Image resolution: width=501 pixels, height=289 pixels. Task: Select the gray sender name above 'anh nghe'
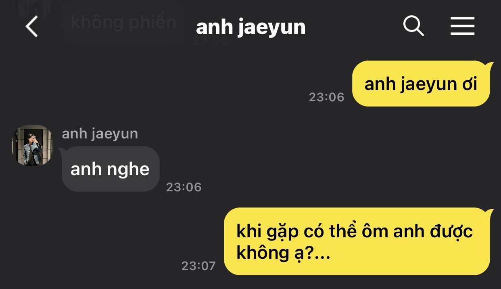coord(100,134)
